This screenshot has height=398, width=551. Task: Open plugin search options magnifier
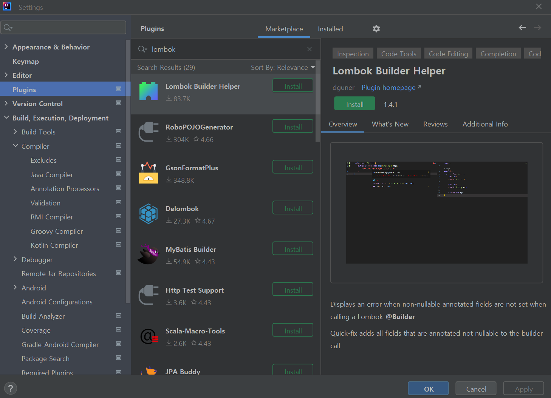tap(142, 49)
